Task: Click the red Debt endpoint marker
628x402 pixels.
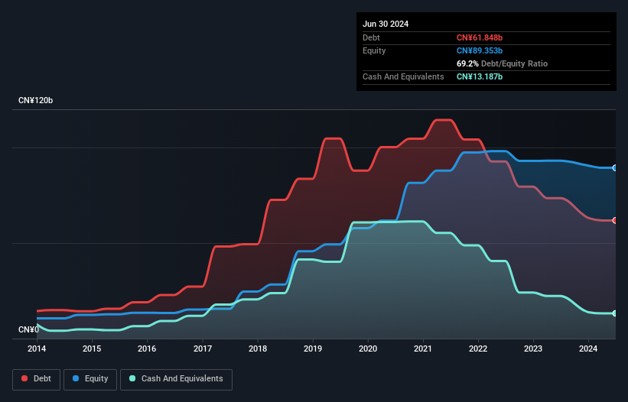Action: pyautogui.click(x=615, y=220)
